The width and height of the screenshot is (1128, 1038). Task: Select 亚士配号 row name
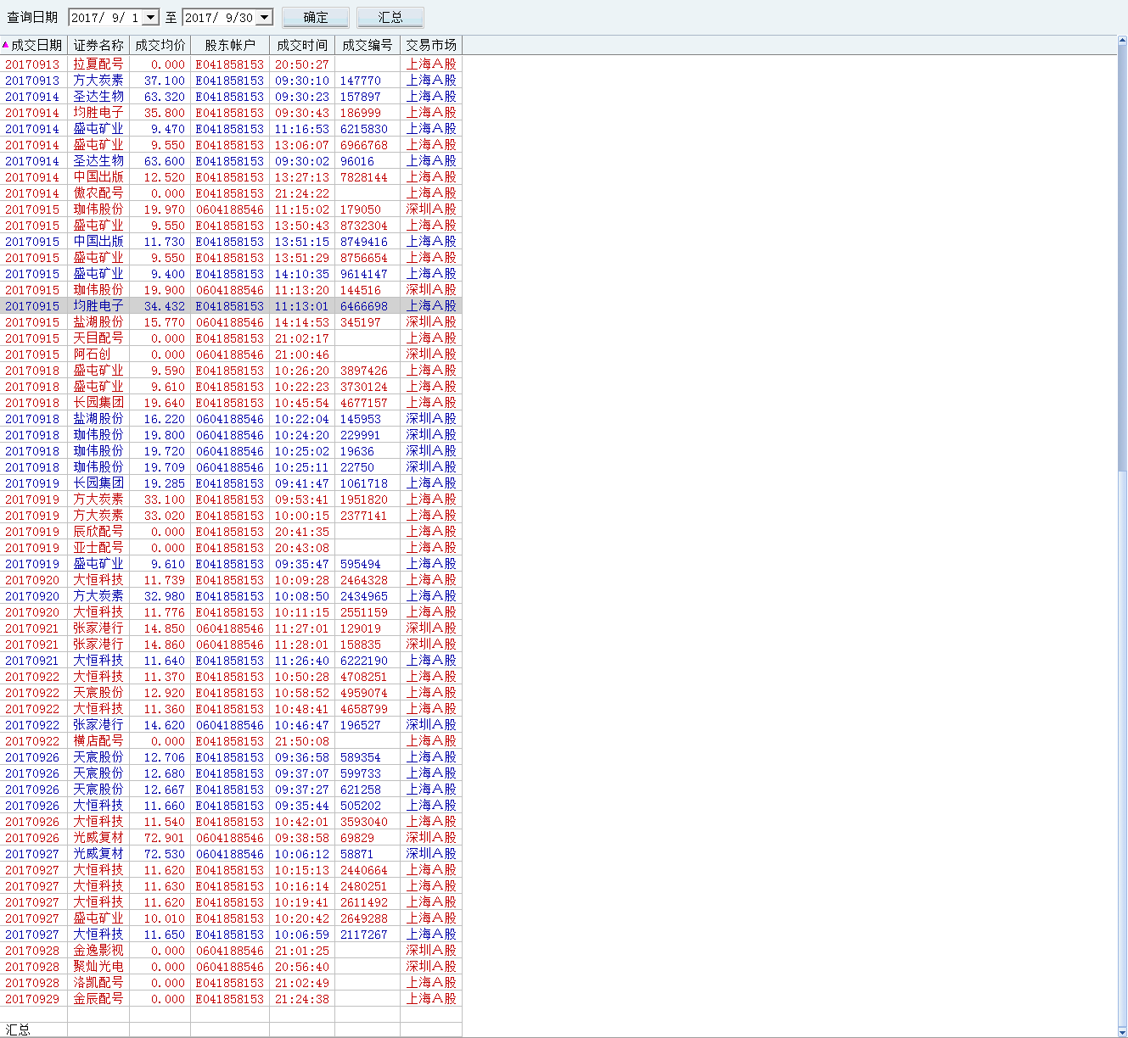pyautogui.click(x=98, y=548)
